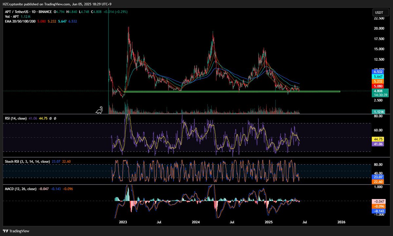The width and height of the screenshot is (393, 236).
Task: Click the 22.60 Stoch RSI axis label
Action: click(x=378, y=182)
